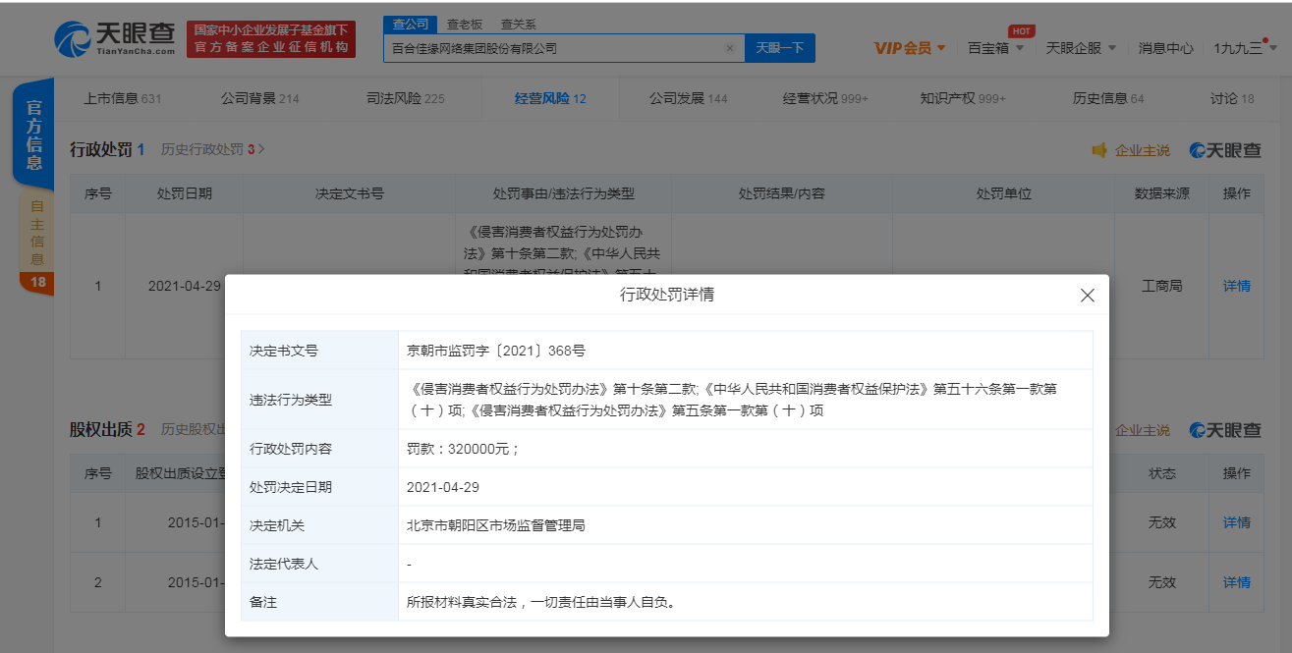This screenshot has width=1292, height=653.
Task: Expand the VIP会员 dropdown
Action: tap(910, 47)
